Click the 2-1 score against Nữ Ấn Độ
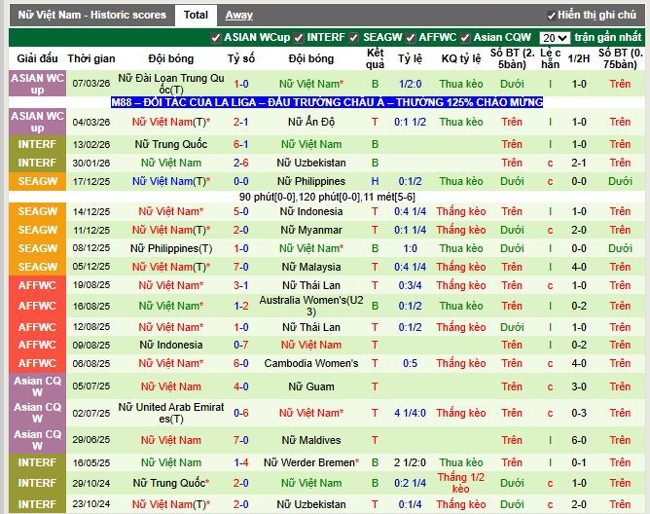 coord(240,122)
